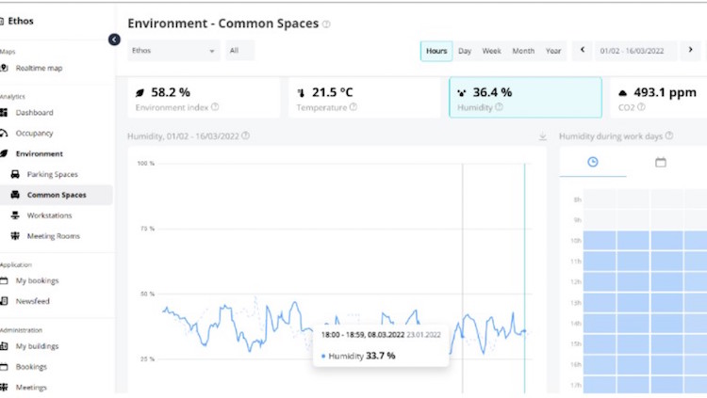Open the Ethos building dropdown

[x=173, y=51]
